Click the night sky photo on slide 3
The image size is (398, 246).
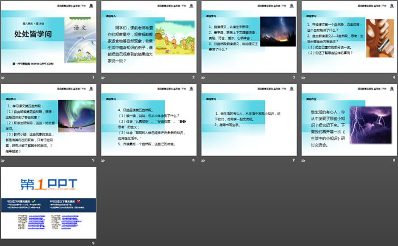278,31
